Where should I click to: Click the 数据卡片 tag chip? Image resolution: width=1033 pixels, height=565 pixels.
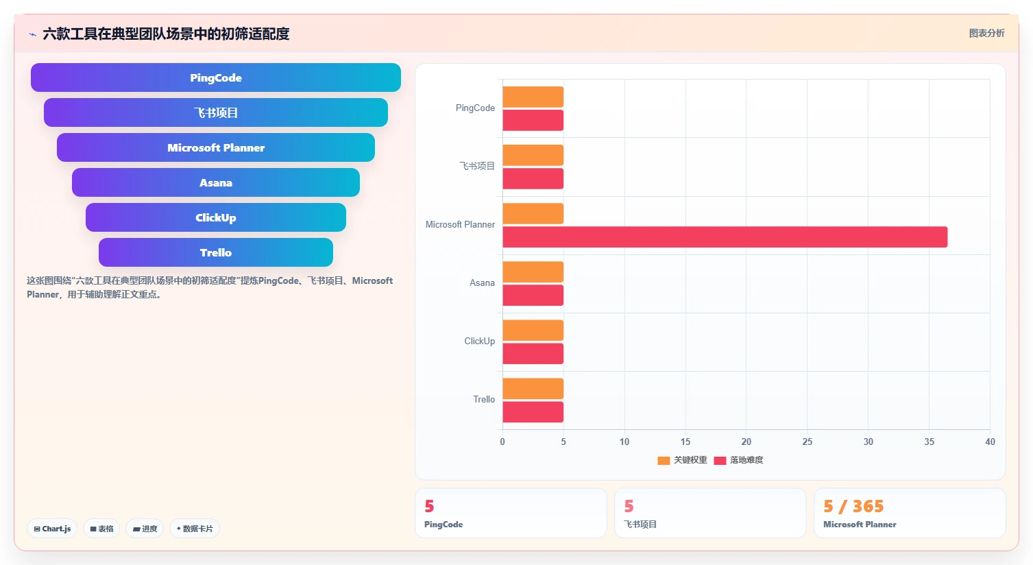click(x=195, y=529)
